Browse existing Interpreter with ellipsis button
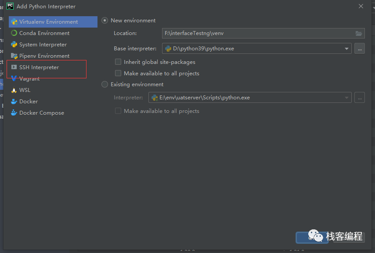The width and height of the screenshot is (375, 253). [x=360, y=98]
